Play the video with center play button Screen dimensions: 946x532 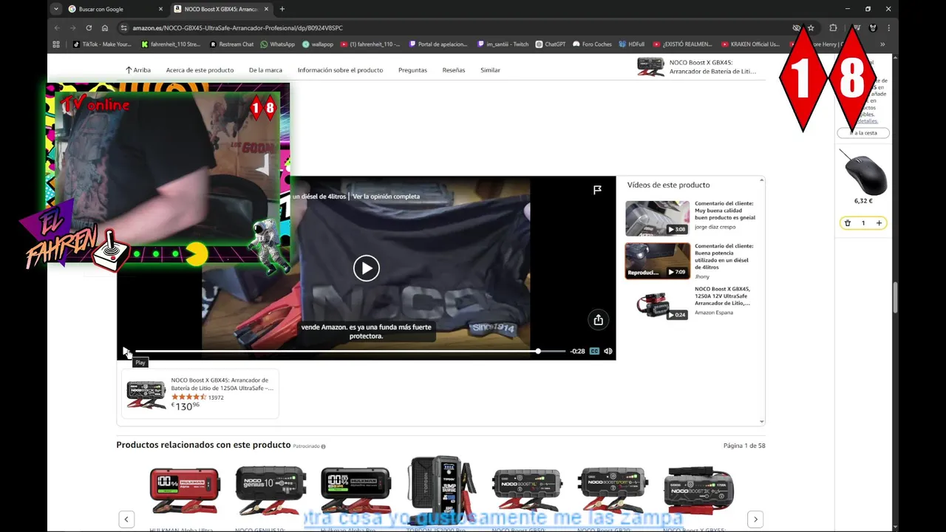click(x=366, y=268)
